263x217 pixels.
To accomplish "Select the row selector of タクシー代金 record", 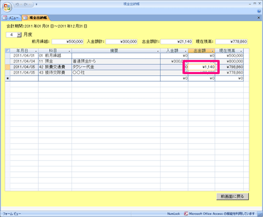I will (x=8, y=67).
